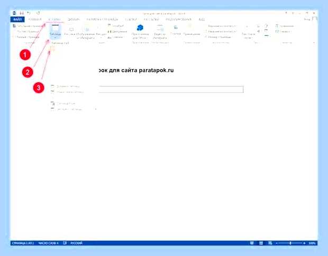Insert a Пустая страница (blank page)
Viewport: 328px width, 256px height.
(28, 32)
